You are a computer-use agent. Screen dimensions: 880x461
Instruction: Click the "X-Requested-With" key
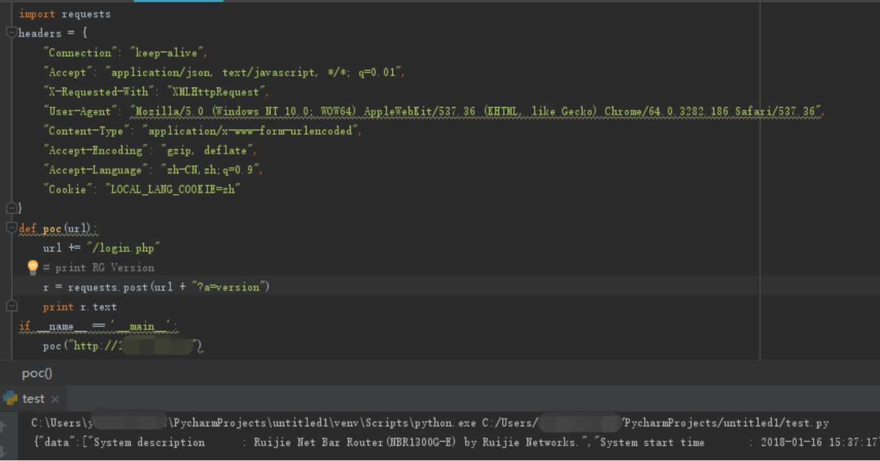coord(98,92)
